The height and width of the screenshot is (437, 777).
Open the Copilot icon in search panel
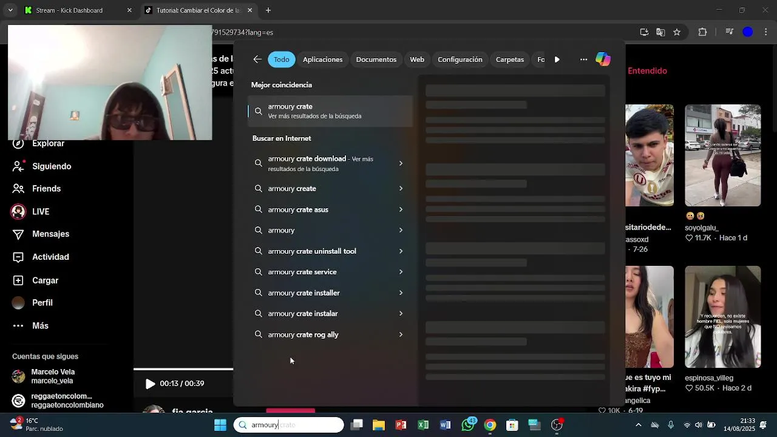coord(603,59)
